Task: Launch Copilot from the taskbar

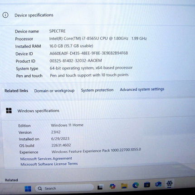Action: pyautogui.click(x=112, y=186)
